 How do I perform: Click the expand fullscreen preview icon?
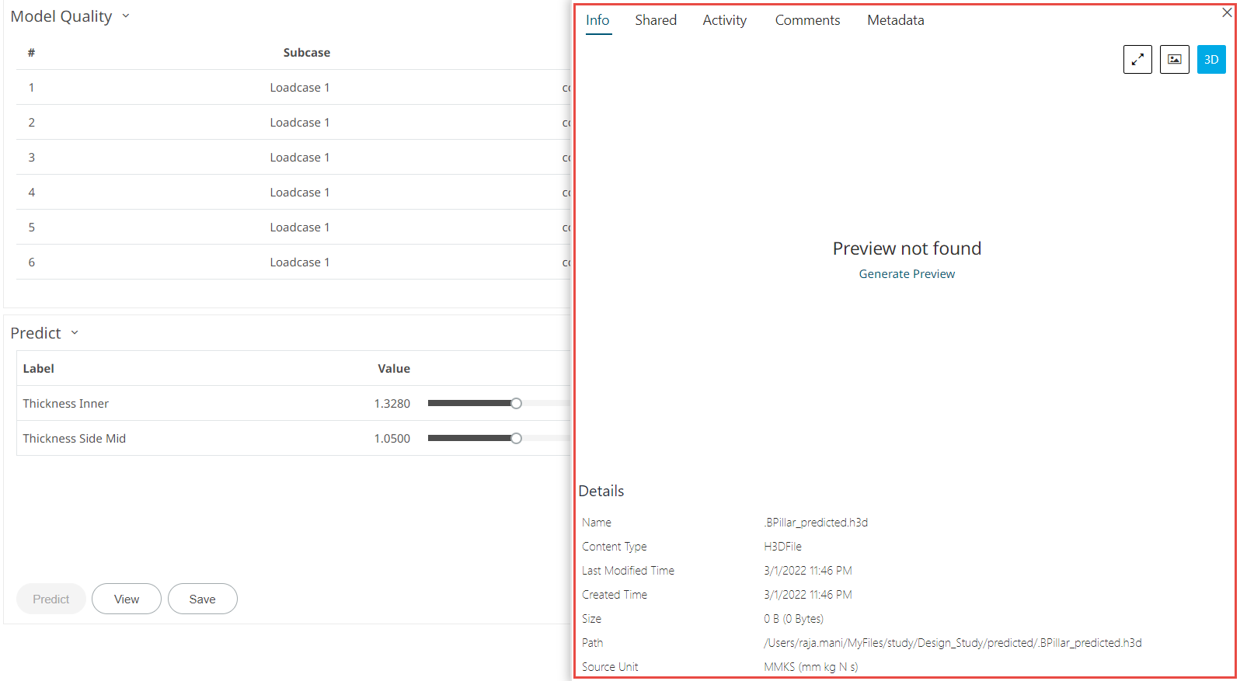pyautogui.click(x=1137, y=60)
